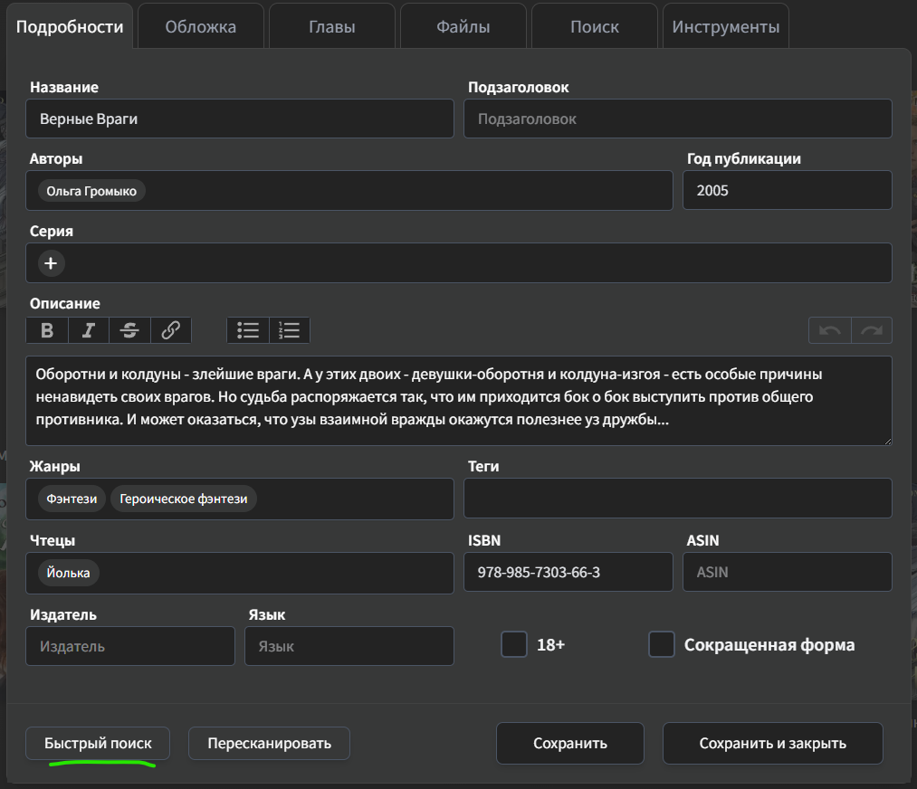Focus the Подзаголовок input field
Image resolution: width=917 pixels, height=789 pixels.
point(677,119)
